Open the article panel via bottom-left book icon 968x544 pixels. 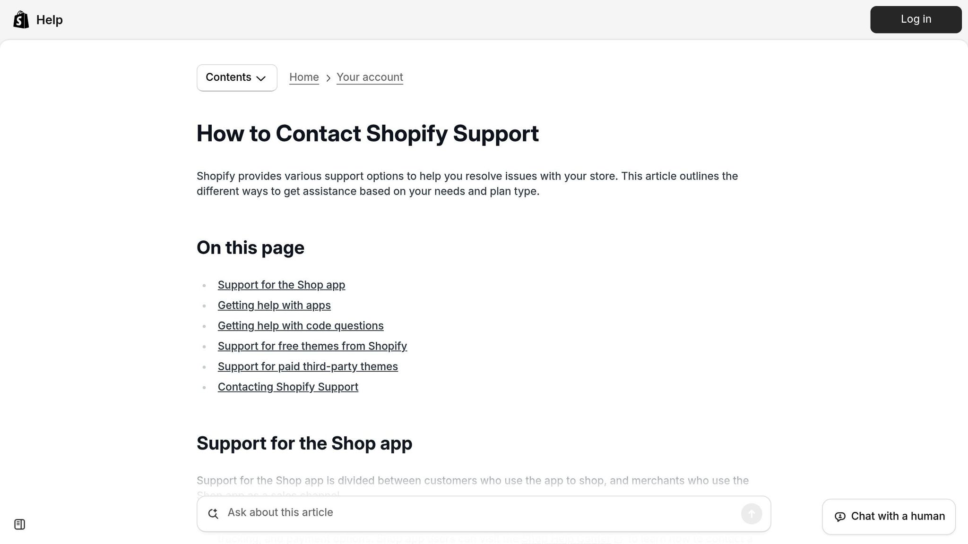20,524
